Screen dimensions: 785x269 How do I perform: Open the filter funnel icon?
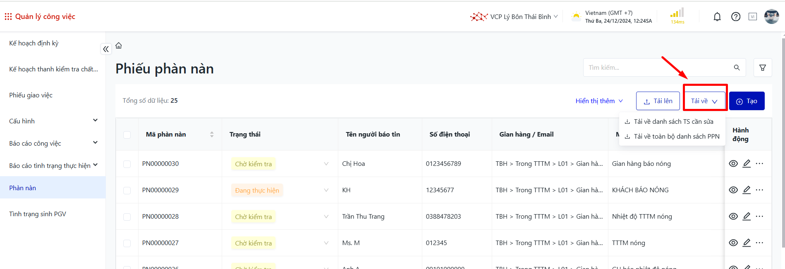click(763, 68)
